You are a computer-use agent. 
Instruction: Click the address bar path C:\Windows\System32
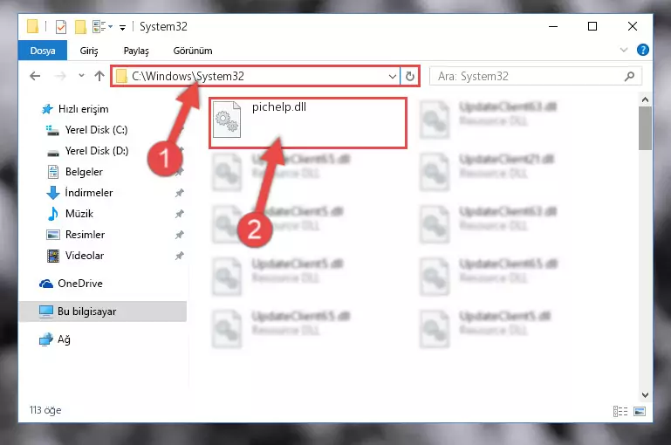pos(188,76)
